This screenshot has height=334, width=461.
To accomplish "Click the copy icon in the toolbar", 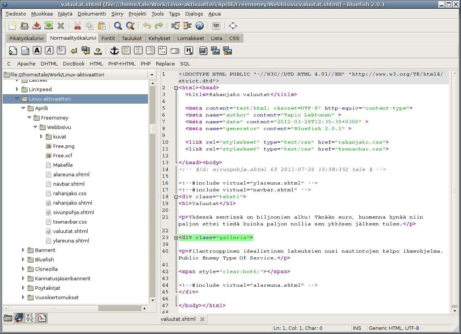I will [x=89, y=26].
